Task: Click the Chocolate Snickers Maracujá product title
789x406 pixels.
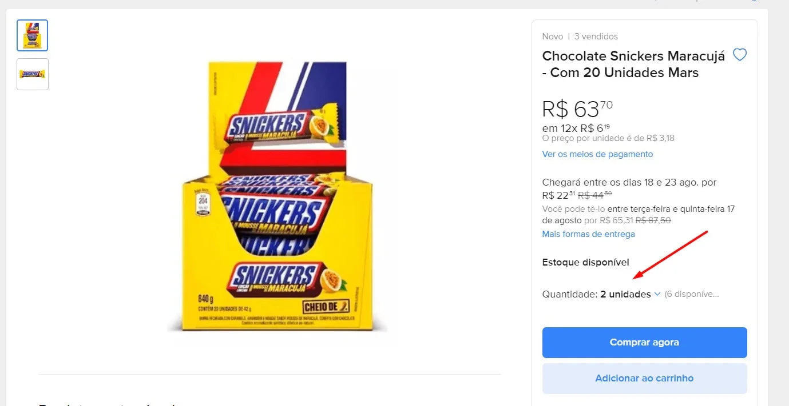Action: [x=633, y=64]
